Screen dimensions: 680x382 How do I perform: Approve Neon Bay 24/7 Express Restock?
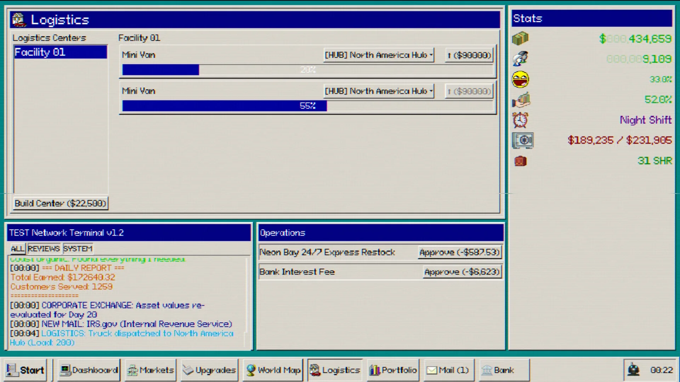click(x=460, y=252)
